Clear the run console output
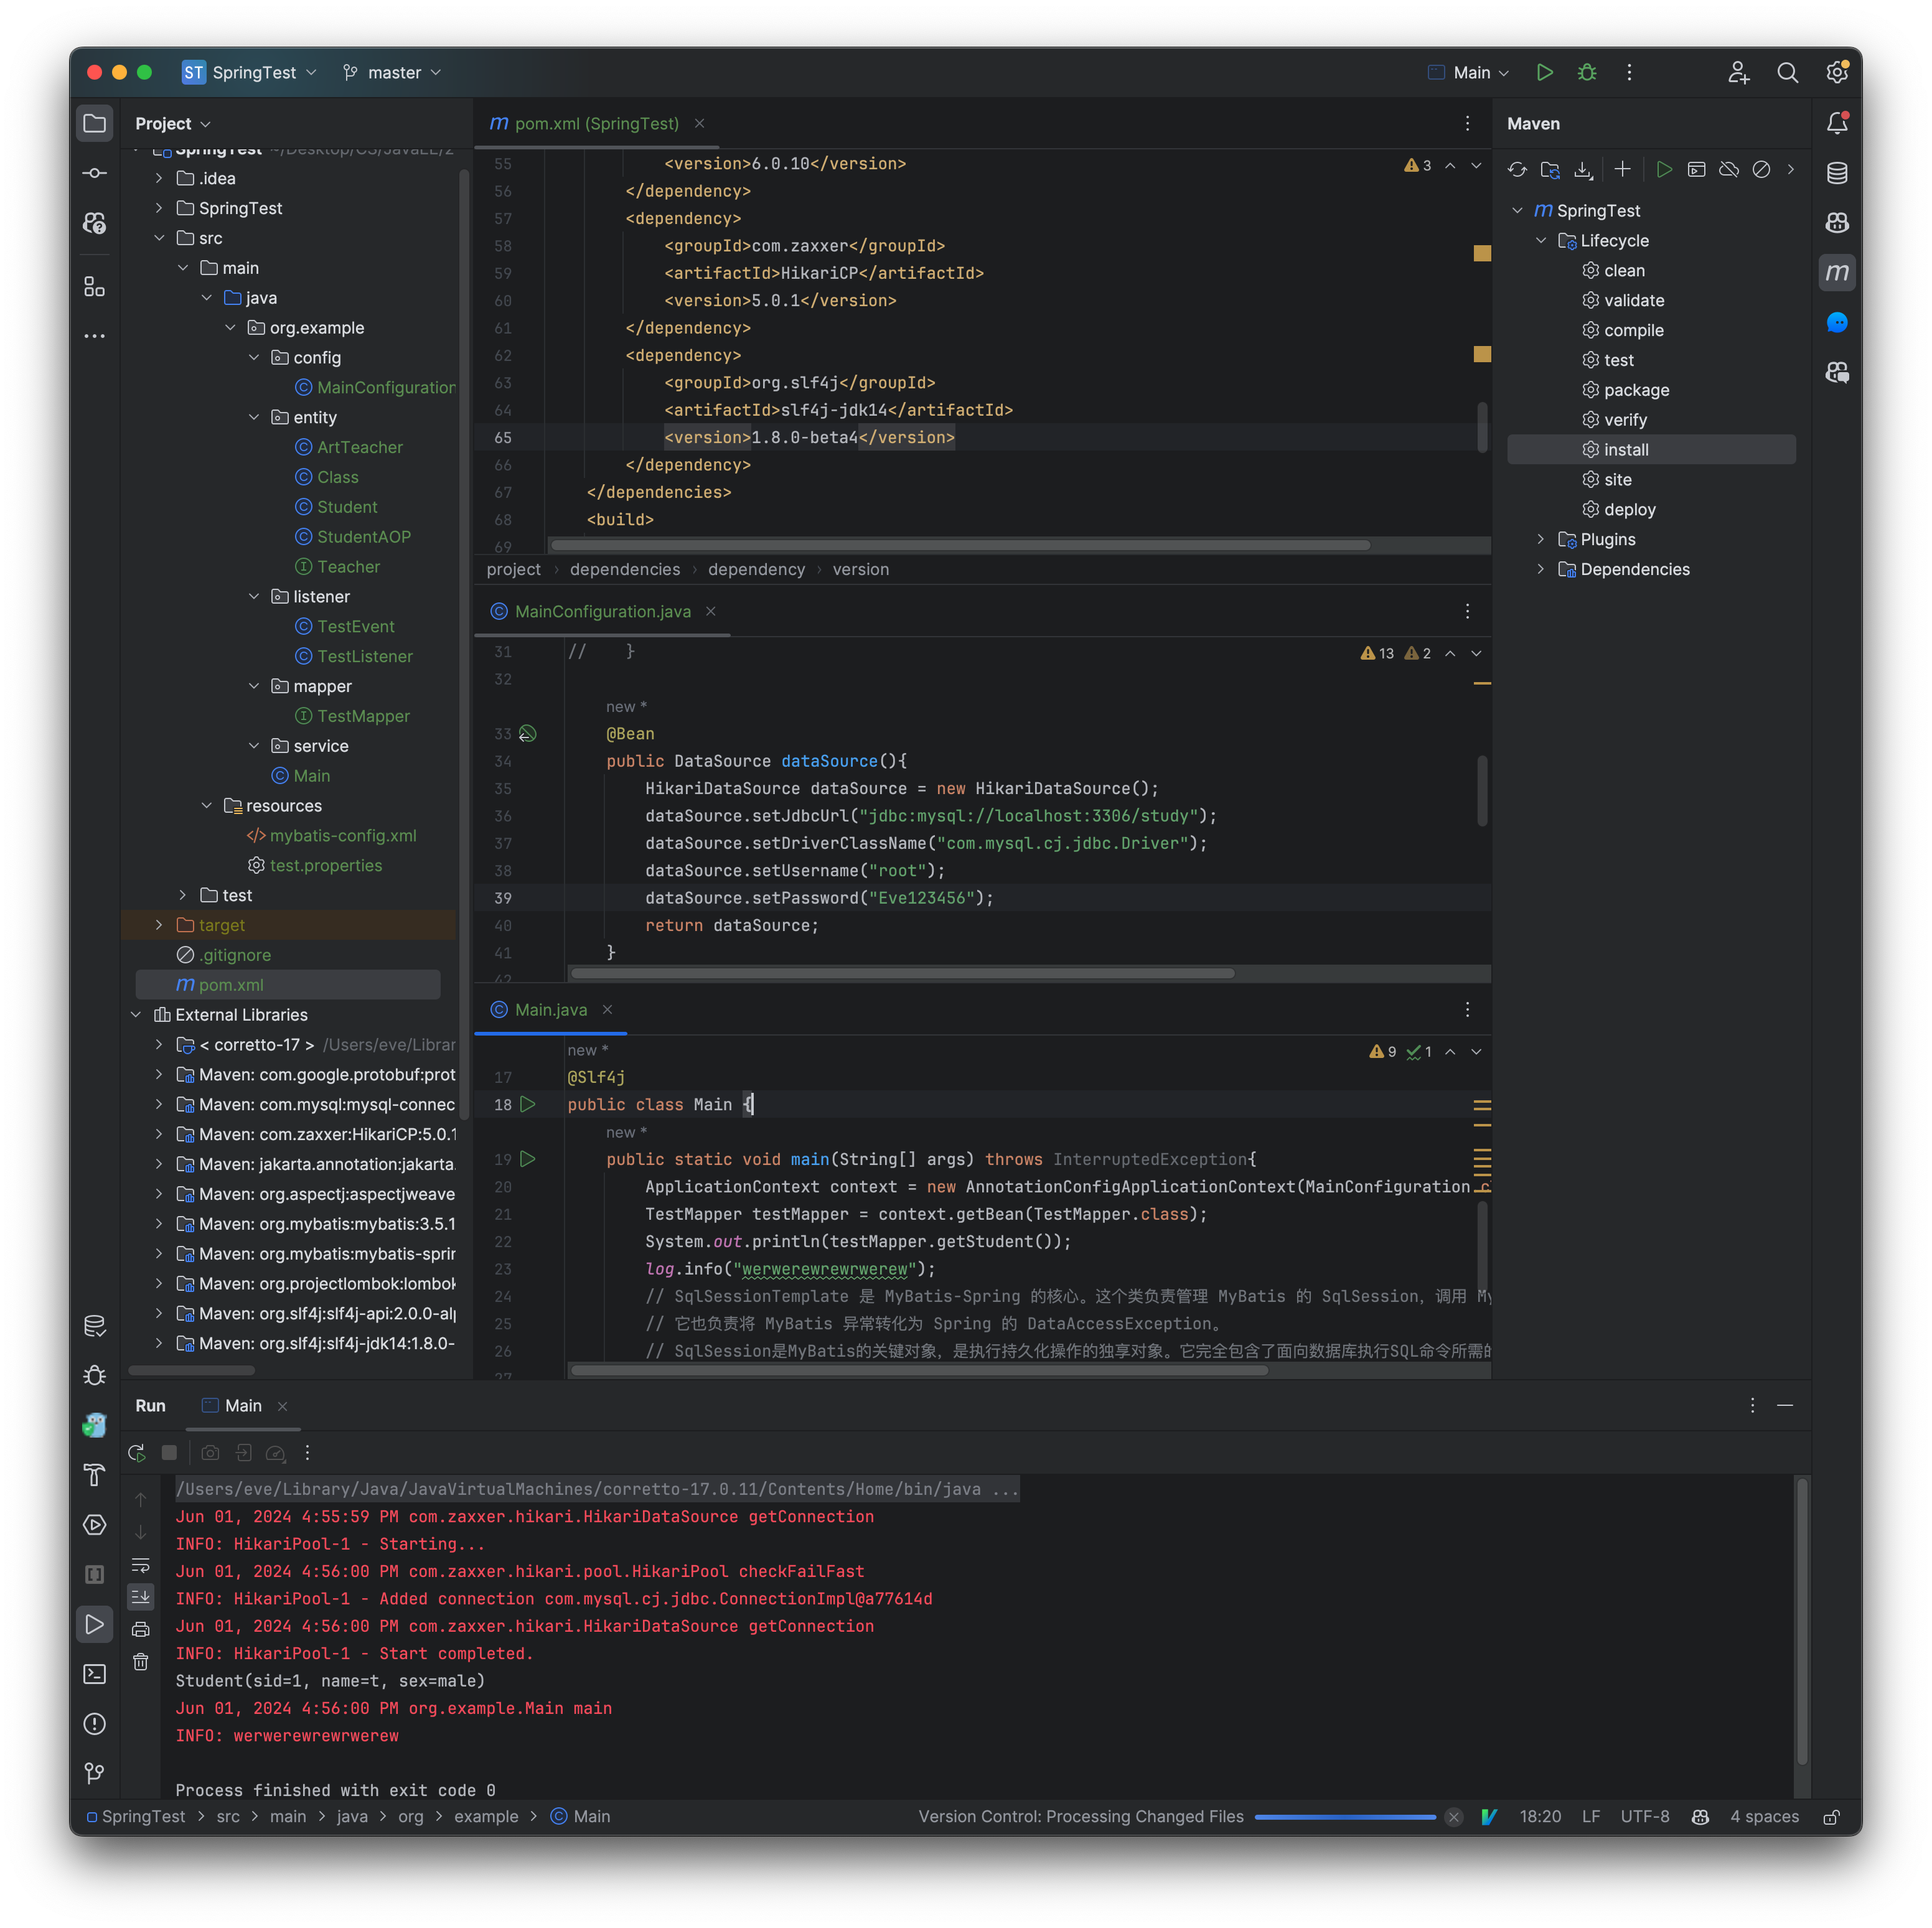Image resolution: width=1932 pixels, height=1928 pixels. click(141, 1663)
